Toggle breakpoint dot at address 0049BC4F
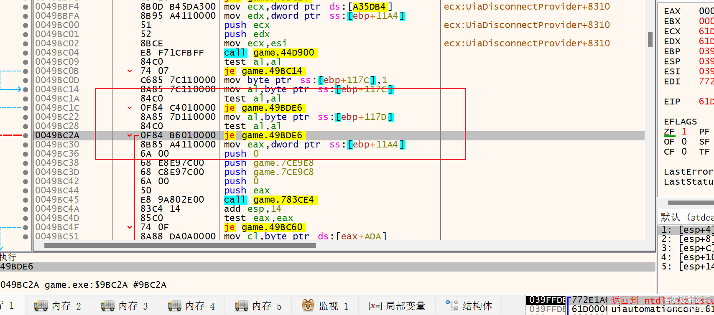Screen dimensions: 714x315 click(x=25, y=227)
